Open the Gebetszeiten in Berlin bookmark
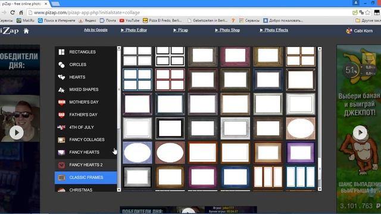This screenshot has height=214, width=381. click(x=207, y=21)
